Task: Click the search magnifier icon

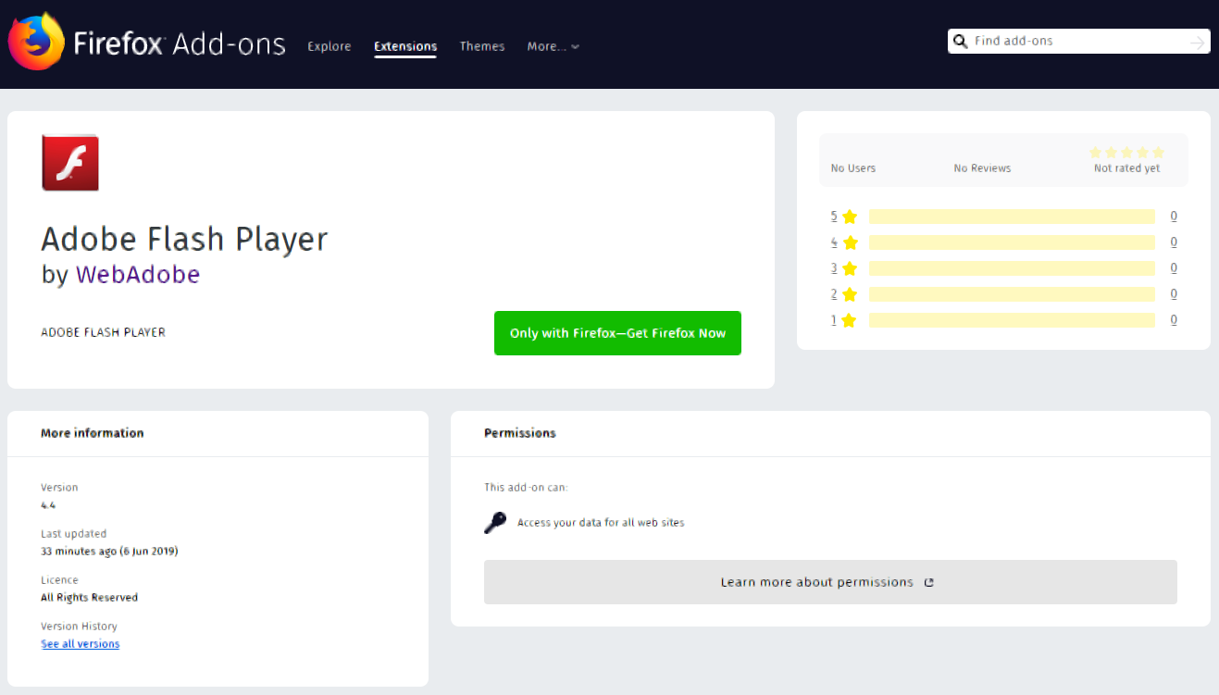Action: pyautogui.click(x=961, y=42)
